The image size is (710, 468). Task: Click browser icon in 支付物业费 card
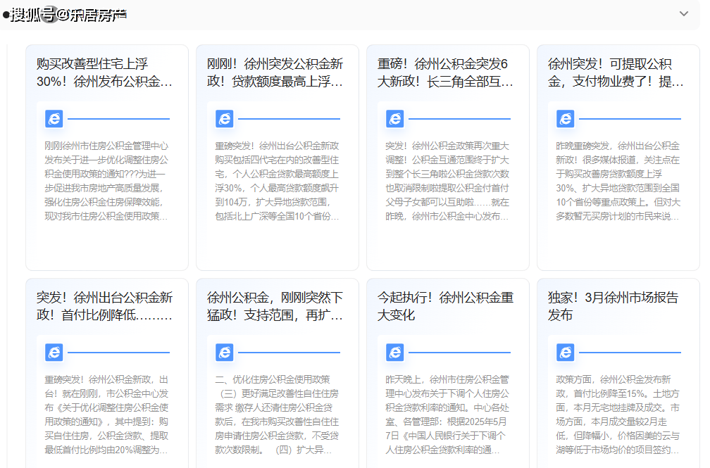click(x=566, y=119)
